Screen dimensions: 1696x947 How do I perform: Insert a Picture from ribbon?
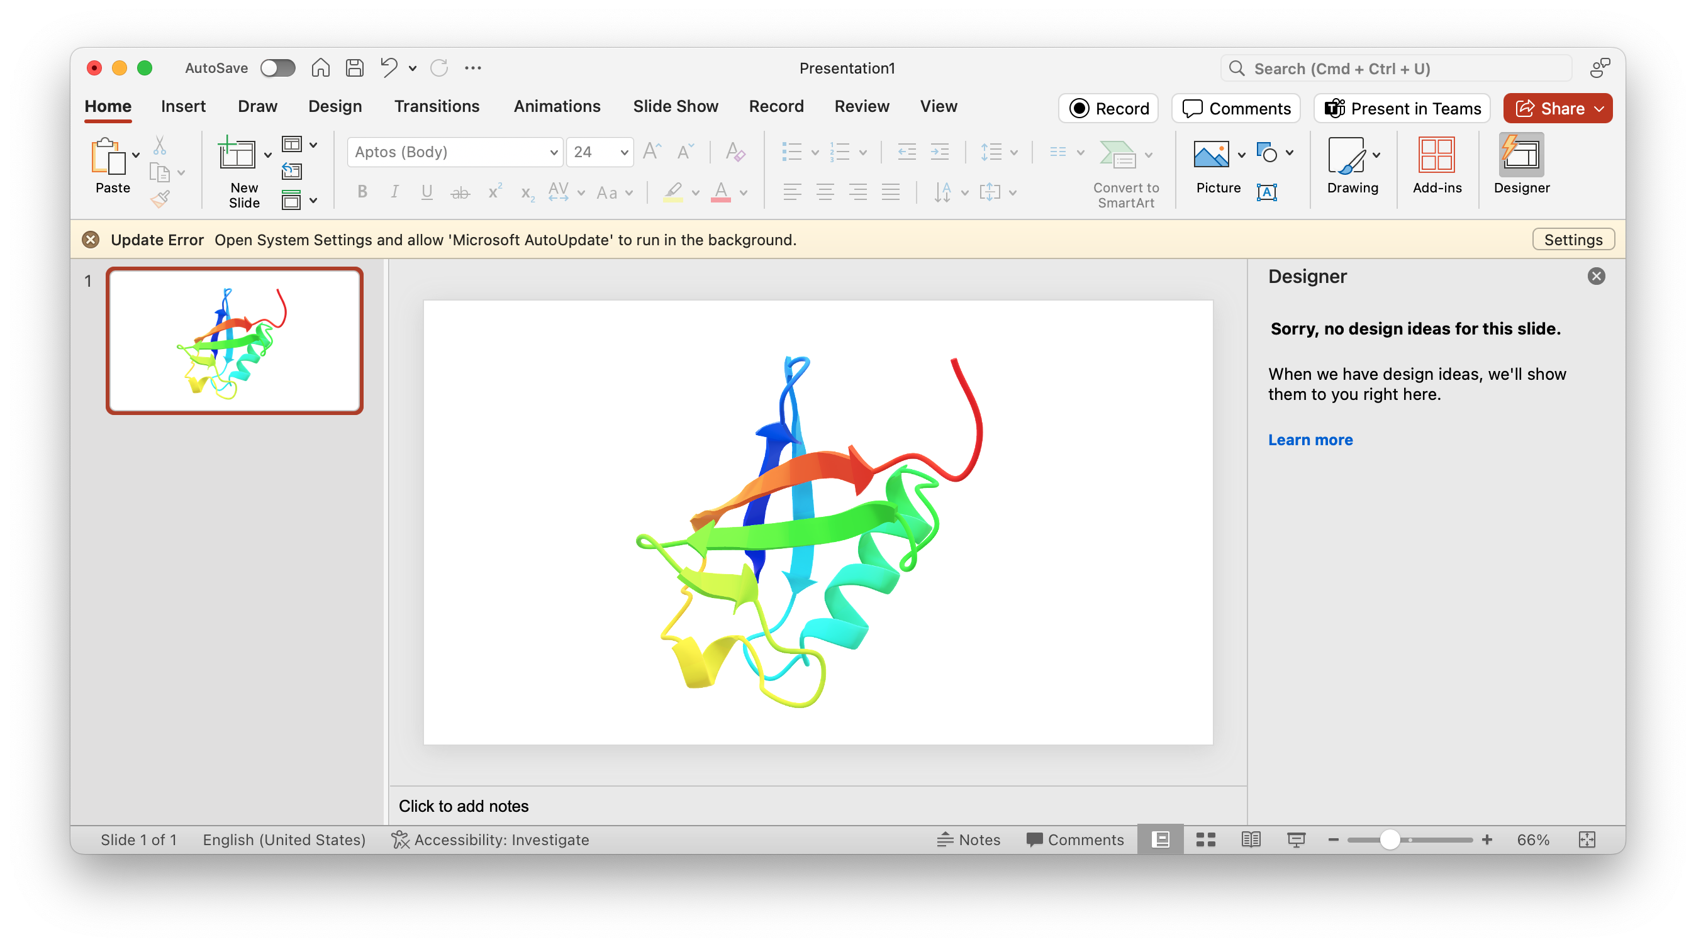(1211, 155)
